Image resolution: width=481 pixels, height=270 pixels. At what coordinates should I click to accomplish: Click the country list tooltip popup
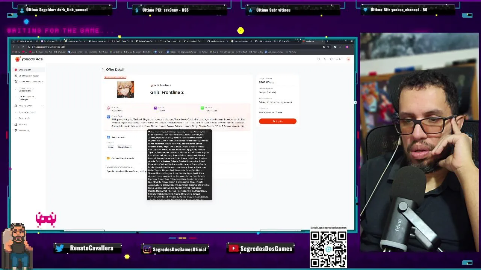pyautogui.click(x=180, y=165)
